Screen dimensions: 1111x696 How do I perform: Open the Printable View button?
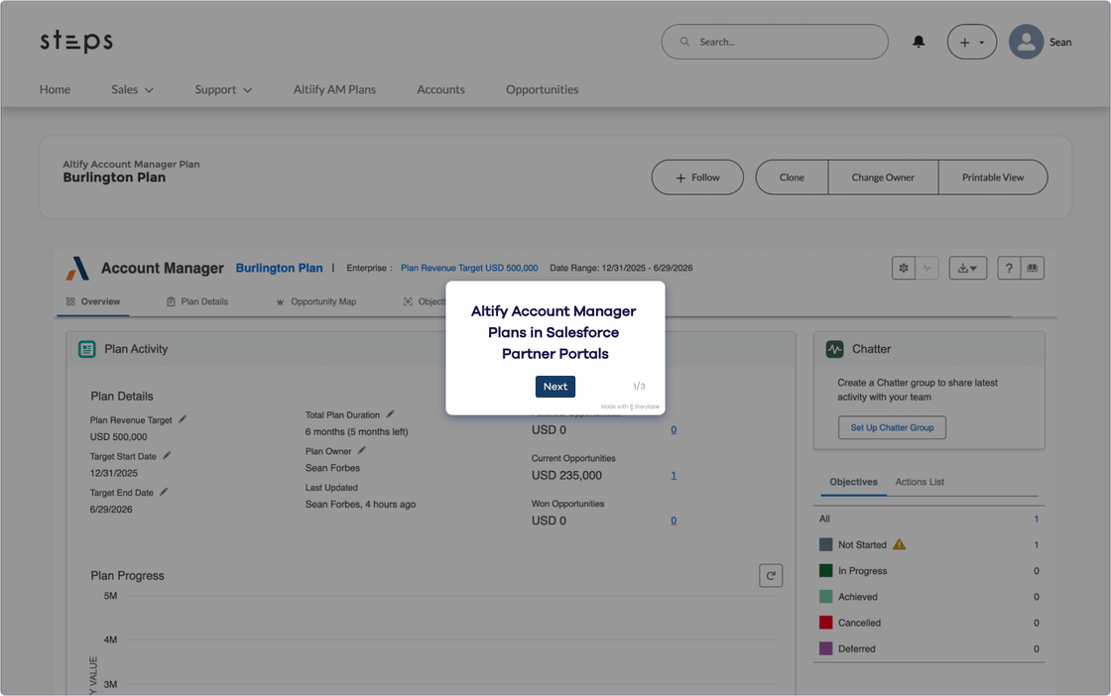pyautogui.click(x=993, y=177)
